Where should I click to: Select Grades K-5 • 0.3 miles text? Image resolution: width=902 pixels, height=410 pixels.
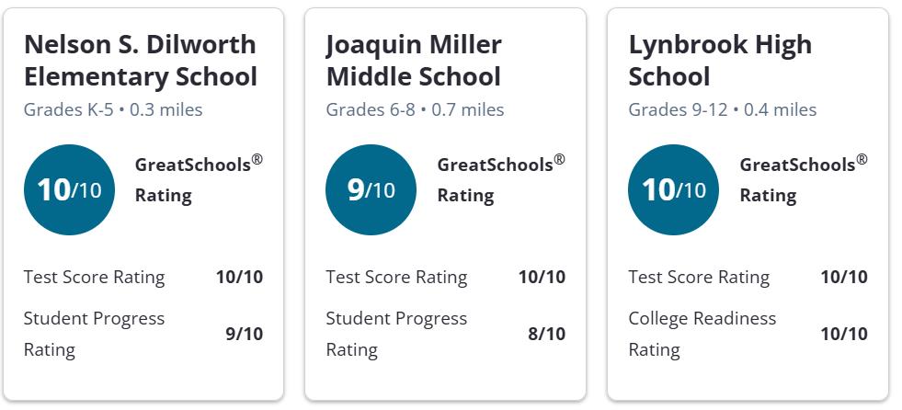point(113,109)
